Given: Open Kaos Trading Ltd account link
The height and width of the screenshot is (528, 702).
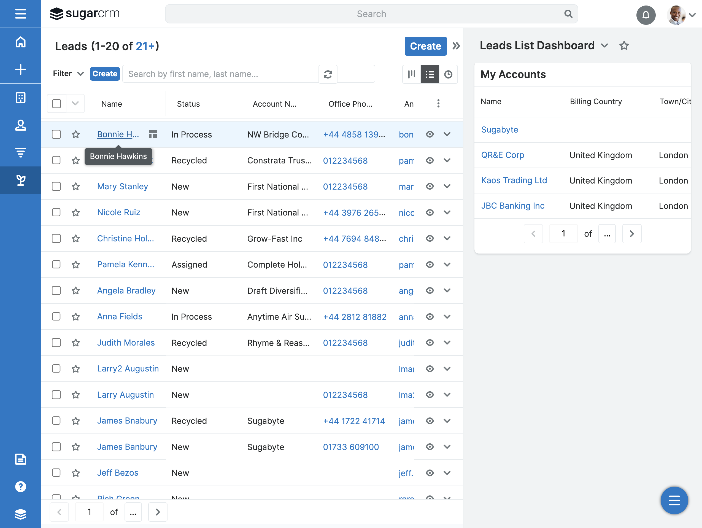Looking at the screenshot, I should point(514,180).
